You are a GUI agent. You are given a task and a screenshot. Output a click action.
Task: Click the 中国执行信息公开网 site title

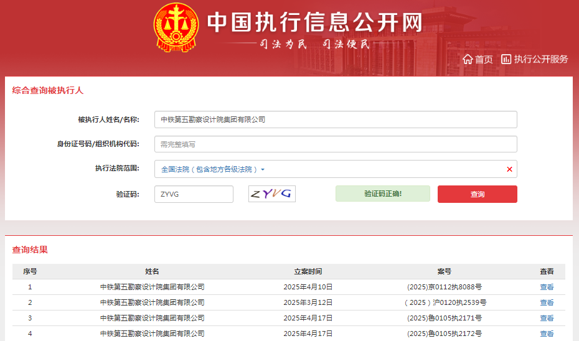(x=314, y=22)
